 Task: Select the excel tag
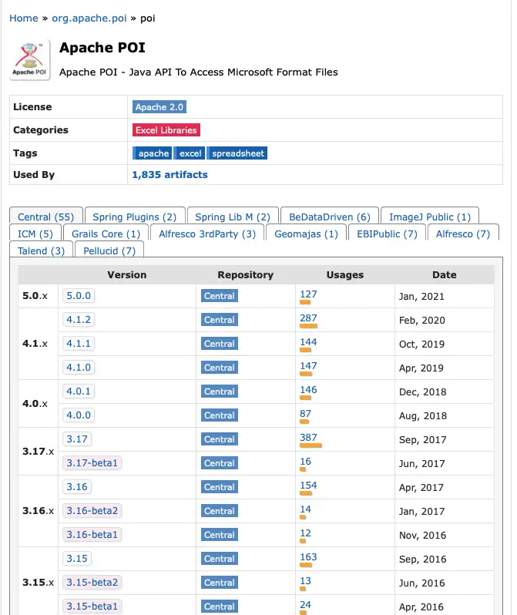pos(190,153)
